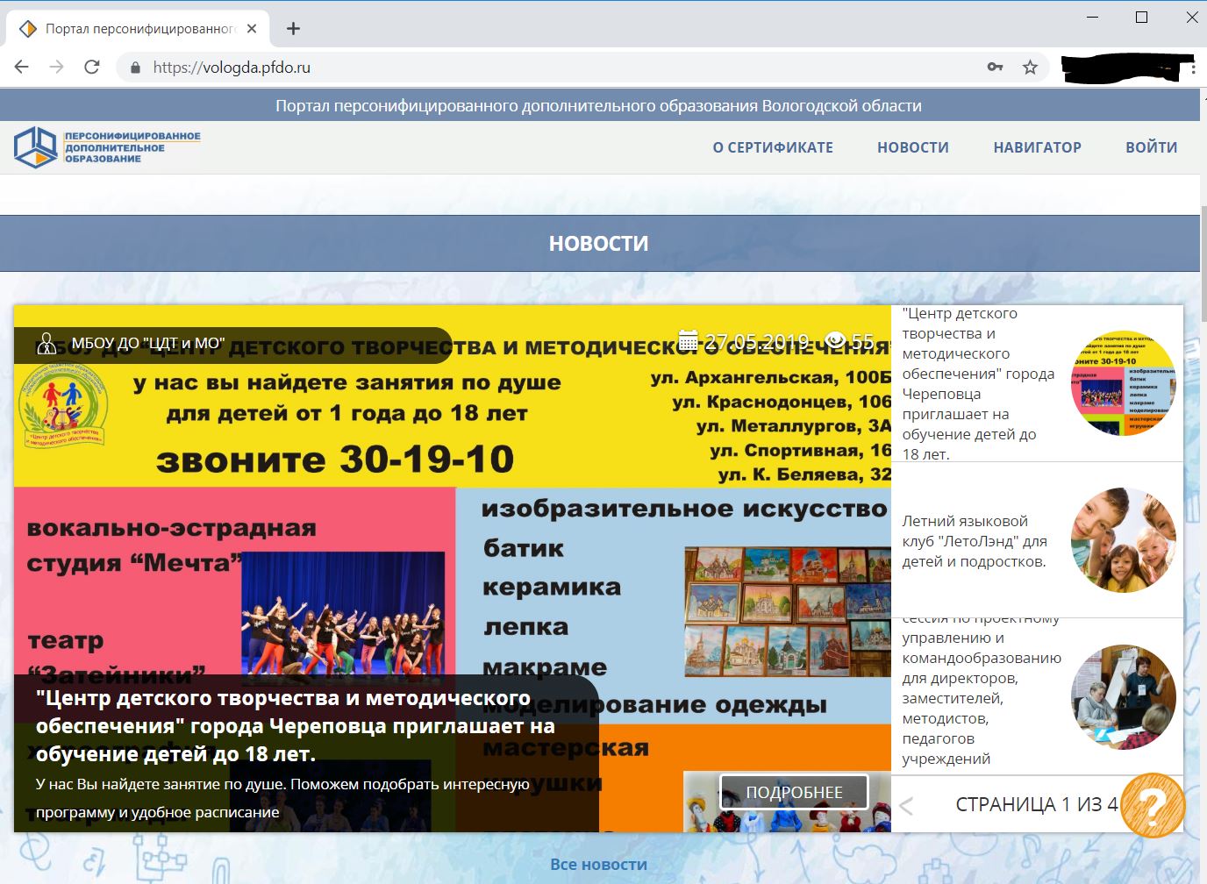Click the portal cube logo icon
The image size is (1207, 884).
pyautogui.click(x=35, y=147)
